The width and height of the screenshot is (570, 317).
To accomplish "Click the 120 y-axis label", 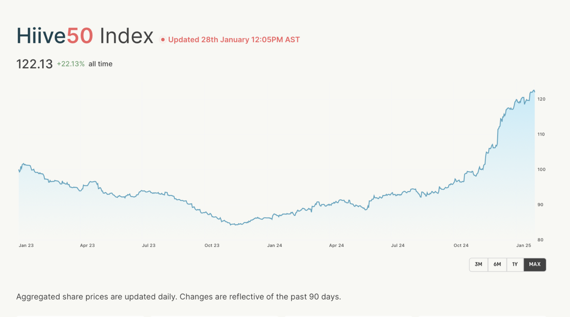I will point(541,99).
